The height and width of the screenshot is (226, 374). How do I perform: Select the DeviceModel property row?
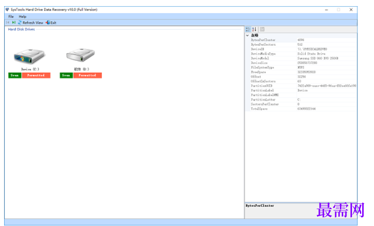coord(303,58)
